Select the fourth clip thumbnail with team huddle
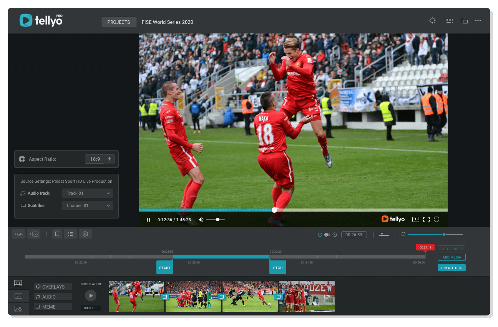 (307, 296)
